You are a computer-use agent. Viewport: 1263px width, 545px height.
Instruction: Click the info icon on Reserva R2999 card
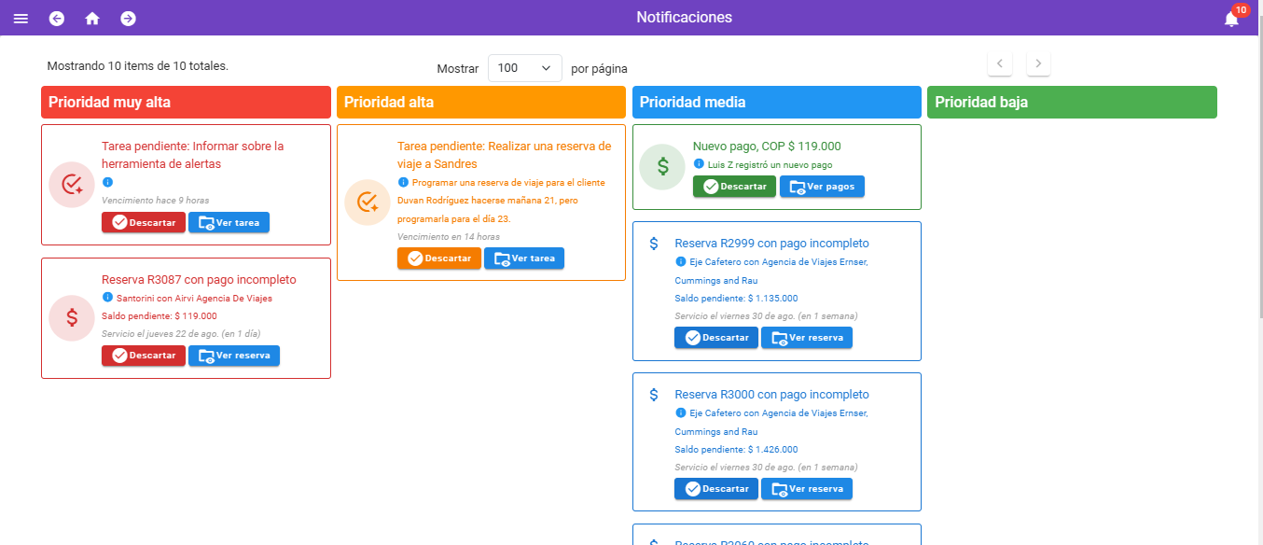point(680,261)
